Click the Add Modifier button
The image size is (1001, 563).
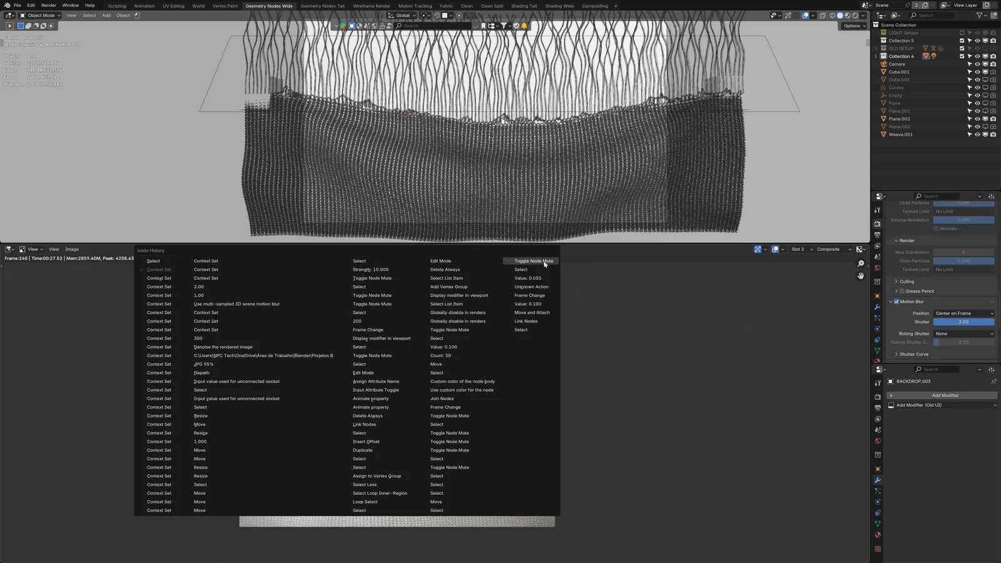(945, 395)
